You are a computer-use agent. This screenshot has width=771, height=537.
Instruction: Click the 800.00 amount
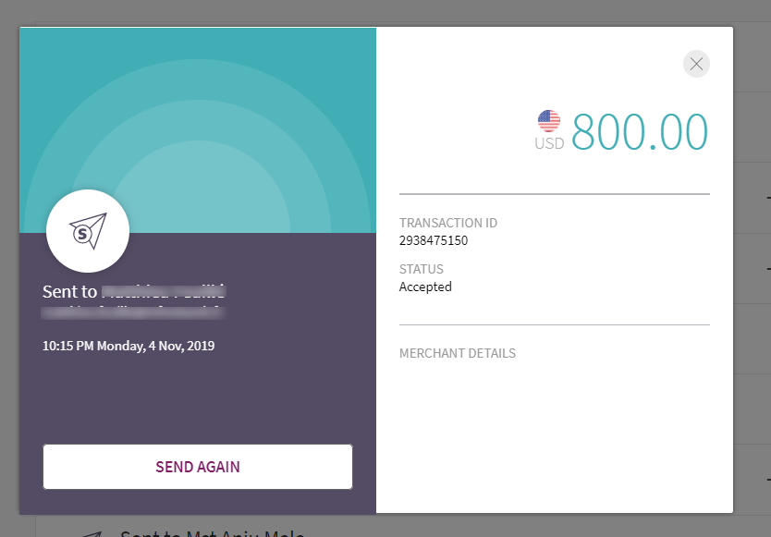click(640, 131)
